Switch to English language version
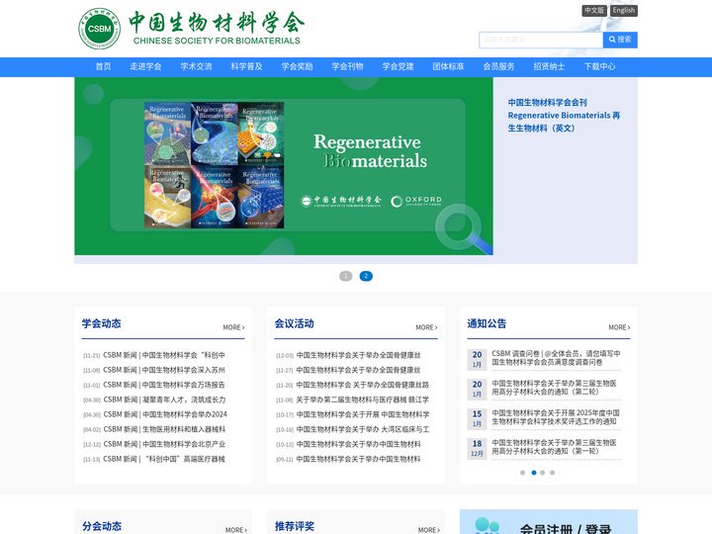Image resolution: width=712 pixels, height=534 pixels. click(623, 11)
